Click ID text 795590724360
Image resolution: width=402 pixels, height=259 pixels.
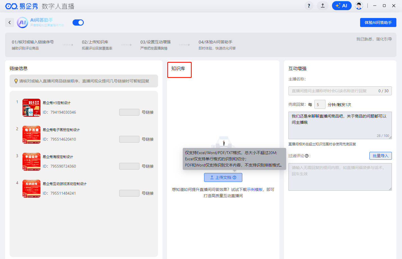point(63,166)
